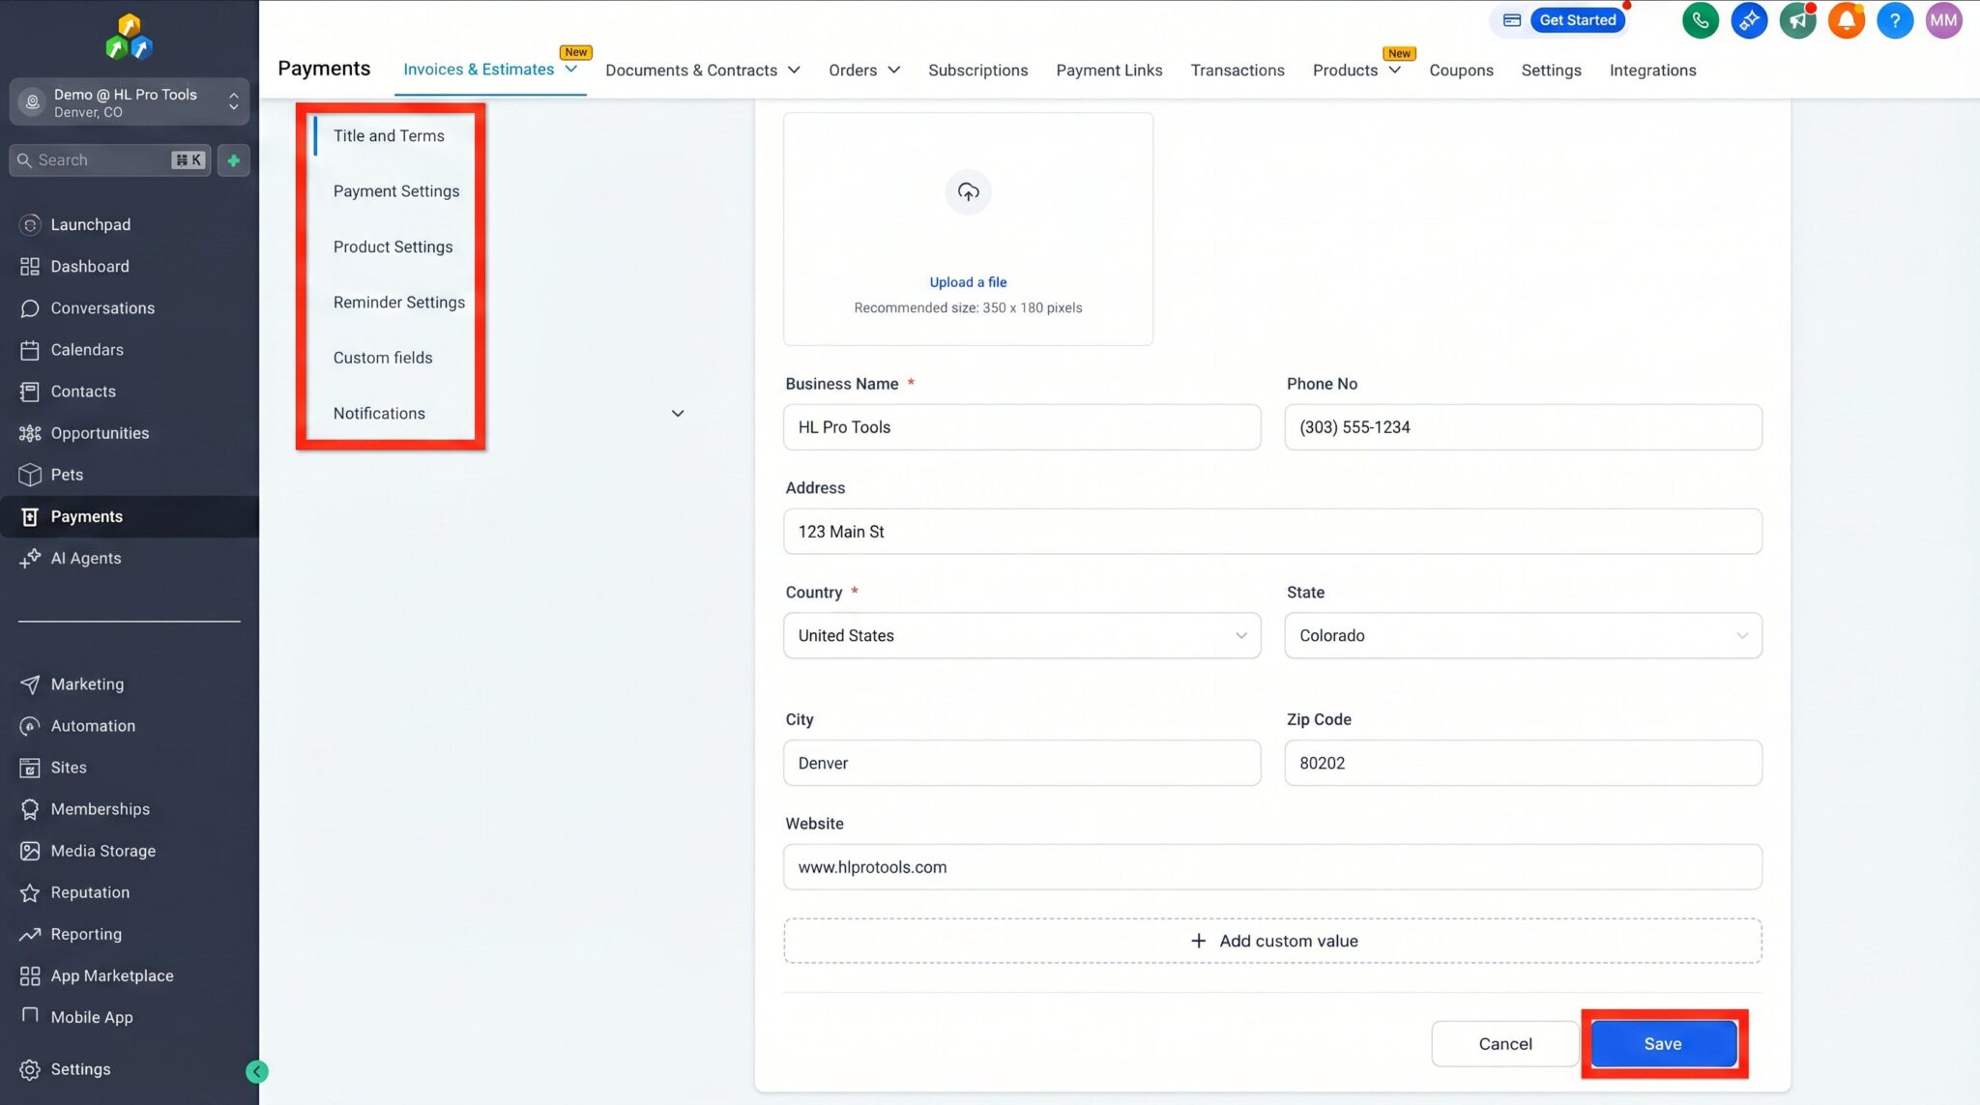
Task: Click the chevron beside Notifications
Action: click(x=678, y=414)
